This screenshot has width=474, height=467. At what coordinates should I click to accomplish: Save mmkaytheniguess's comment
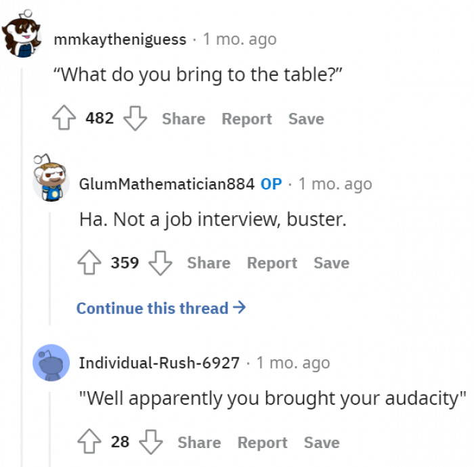(x=306, y=119)
